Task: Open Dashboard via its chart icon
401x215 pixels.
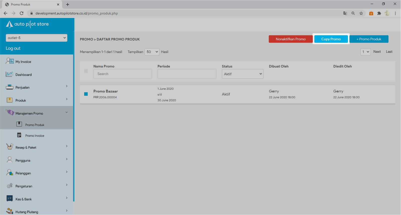Action: (x=10, y=74)
